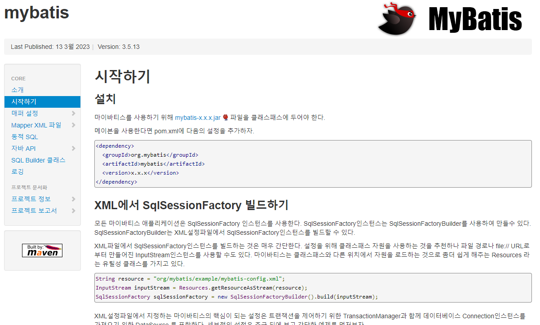Click the CORE sidebar section label

(x=18, y=79)
